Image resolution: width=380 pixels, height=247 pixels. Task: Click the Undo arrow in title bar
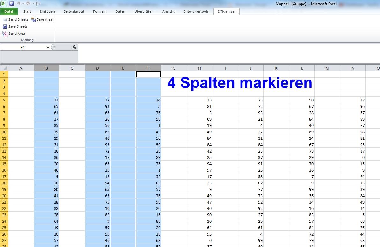(x=19, y=4)
